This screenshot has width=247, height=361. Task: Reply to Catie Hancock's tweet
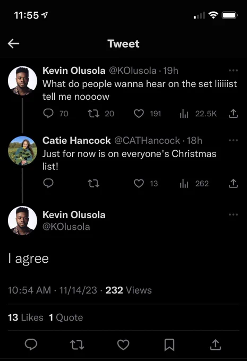point(48,183)
